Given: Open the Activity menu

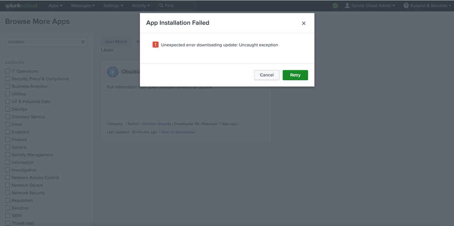Looking at the screenshot, I should (141, 5).
